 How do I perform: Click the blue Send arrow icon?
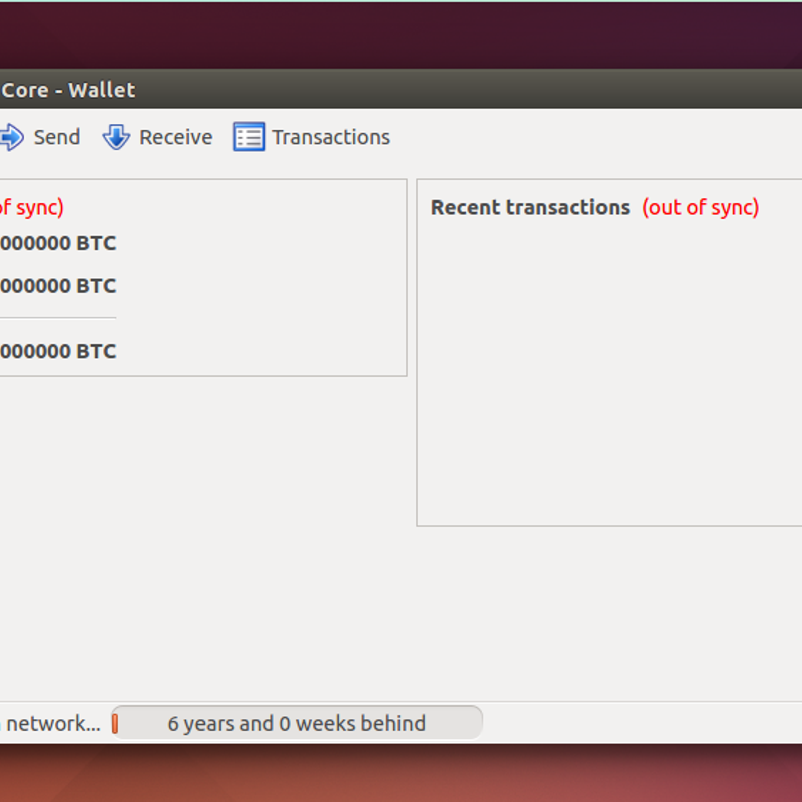point(11,137)
